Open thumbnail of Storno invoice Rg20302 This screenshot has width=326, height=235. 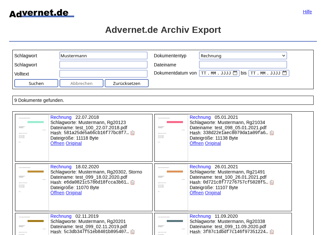(x=32, y=187)
